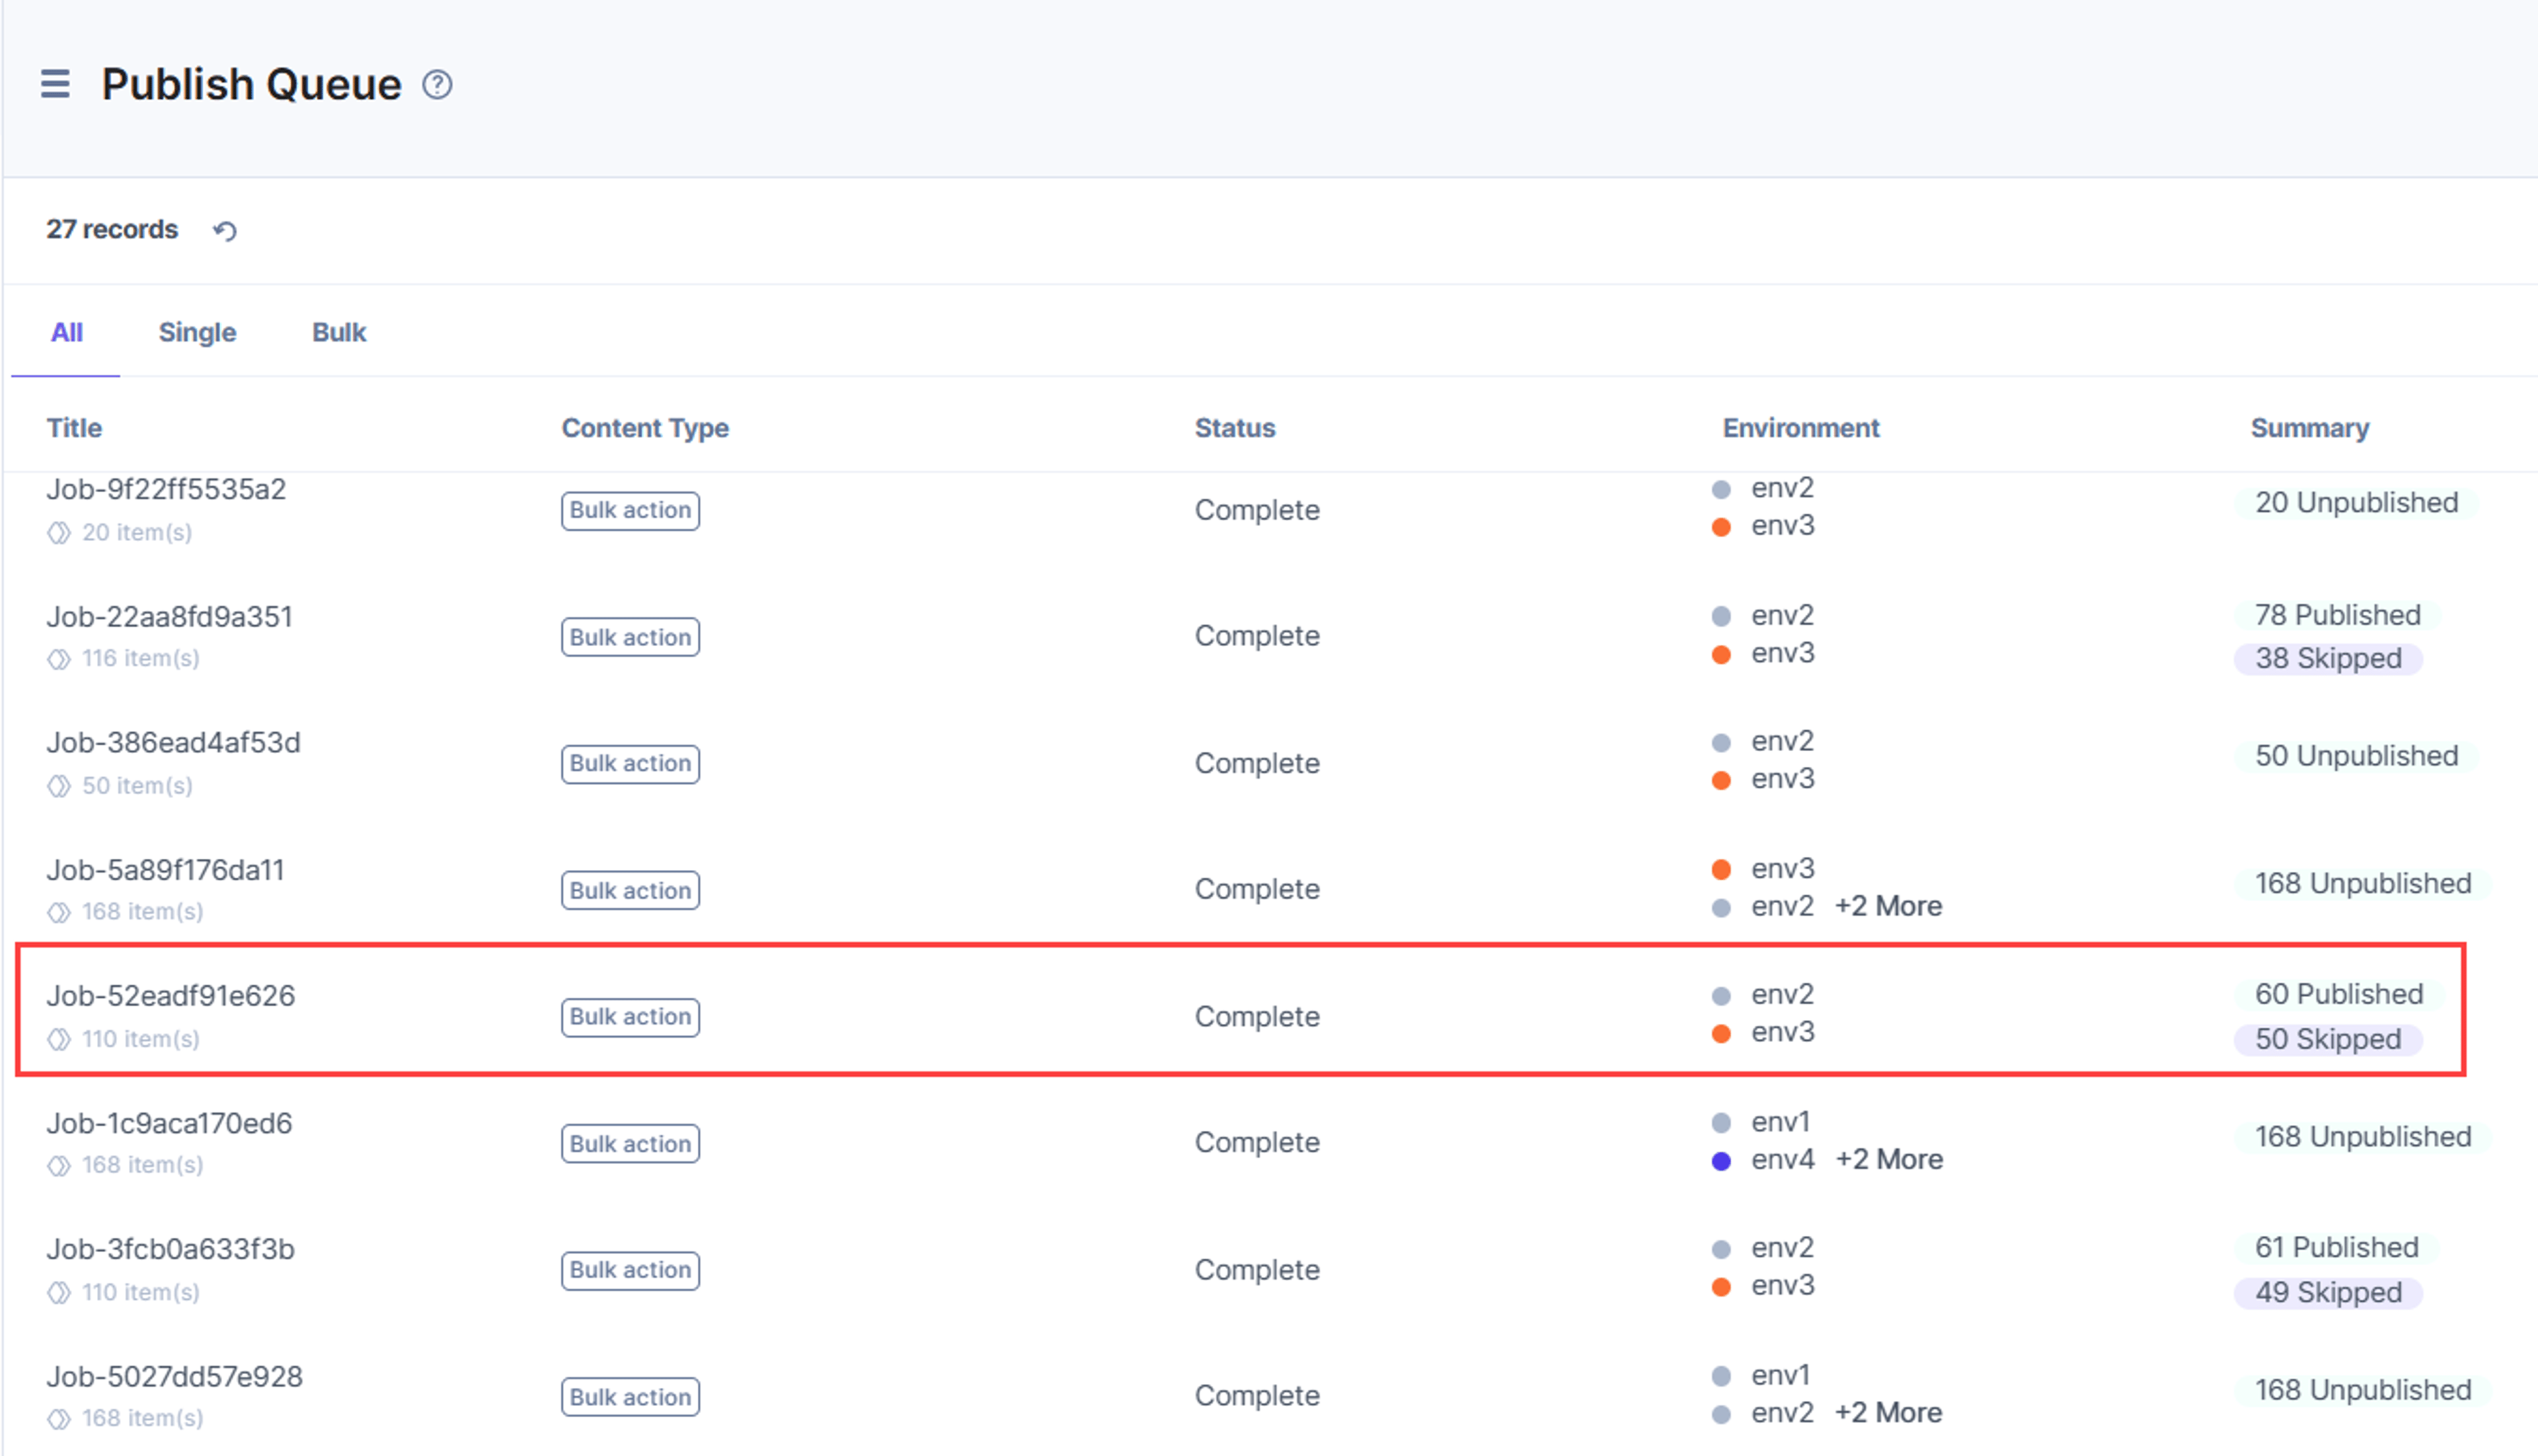The height and width of the screenshot is (1456, 2538).
Task: Switch to the Single tab
Action: pos(197,332)
